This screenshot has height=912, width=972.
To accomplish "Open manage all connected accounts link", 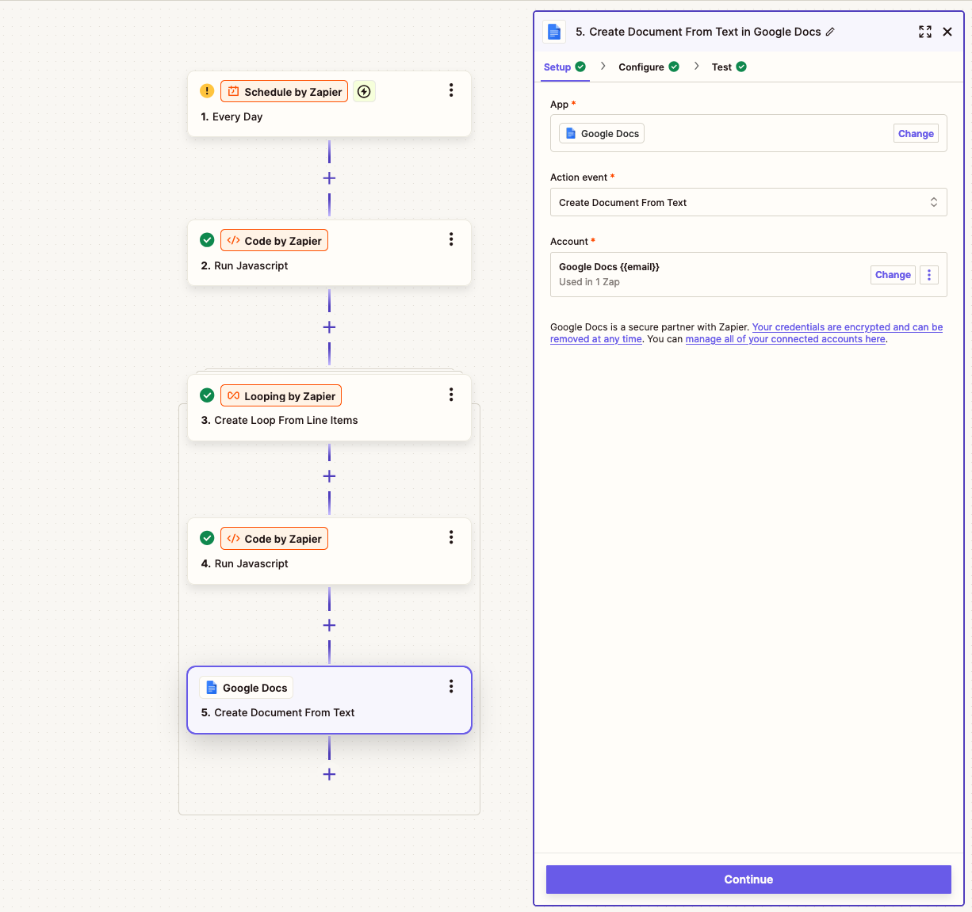I will point(785,339).
